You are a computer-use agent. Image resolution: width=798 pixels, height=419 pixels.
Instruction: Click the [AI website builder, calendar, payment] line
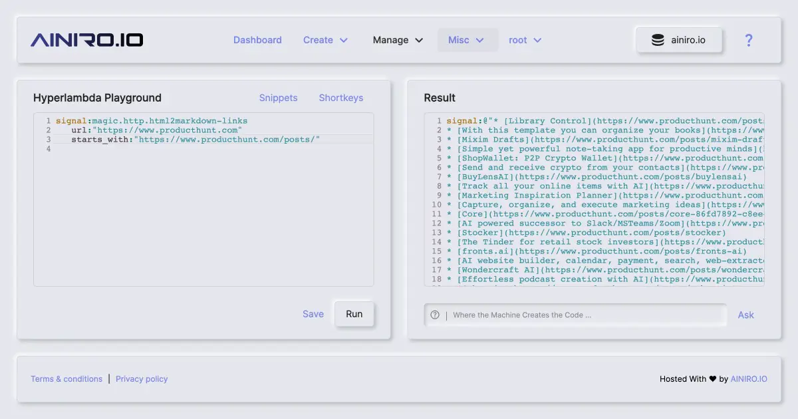604,261
